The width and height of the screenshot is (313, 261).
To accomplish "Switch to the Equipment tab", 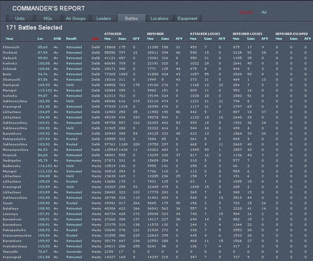I will coord(187,18).
